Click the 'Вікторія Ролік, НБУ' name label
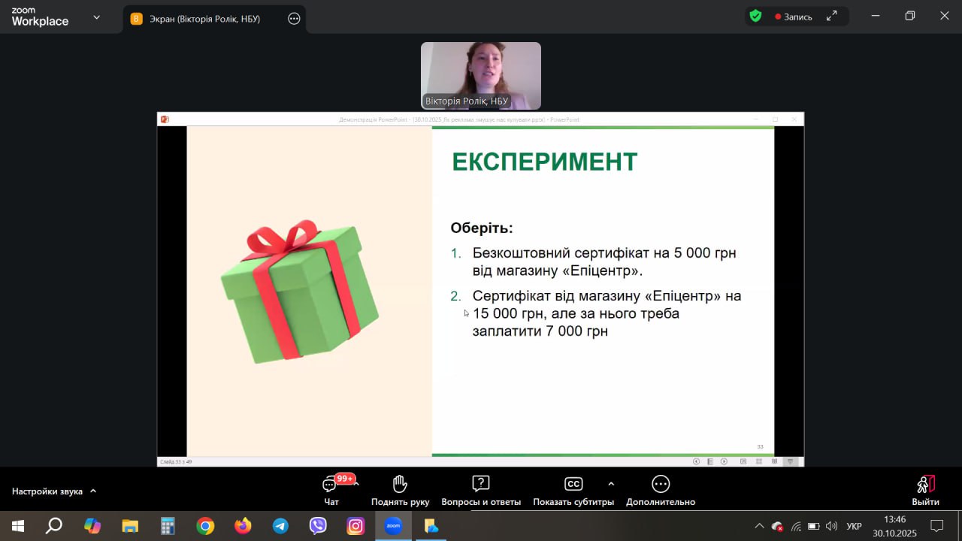The width and height of the screenshot is (962, 541). coord(467,101)
